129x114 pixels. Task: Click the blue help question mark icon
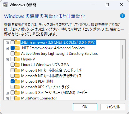[122, 16]
